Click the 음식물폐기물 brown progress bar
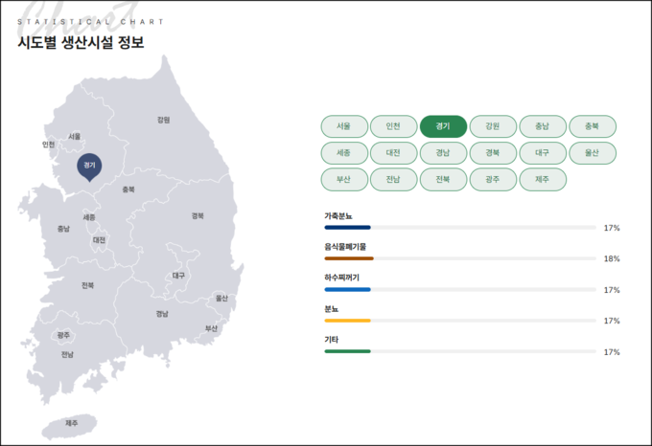 click(349, 258)
